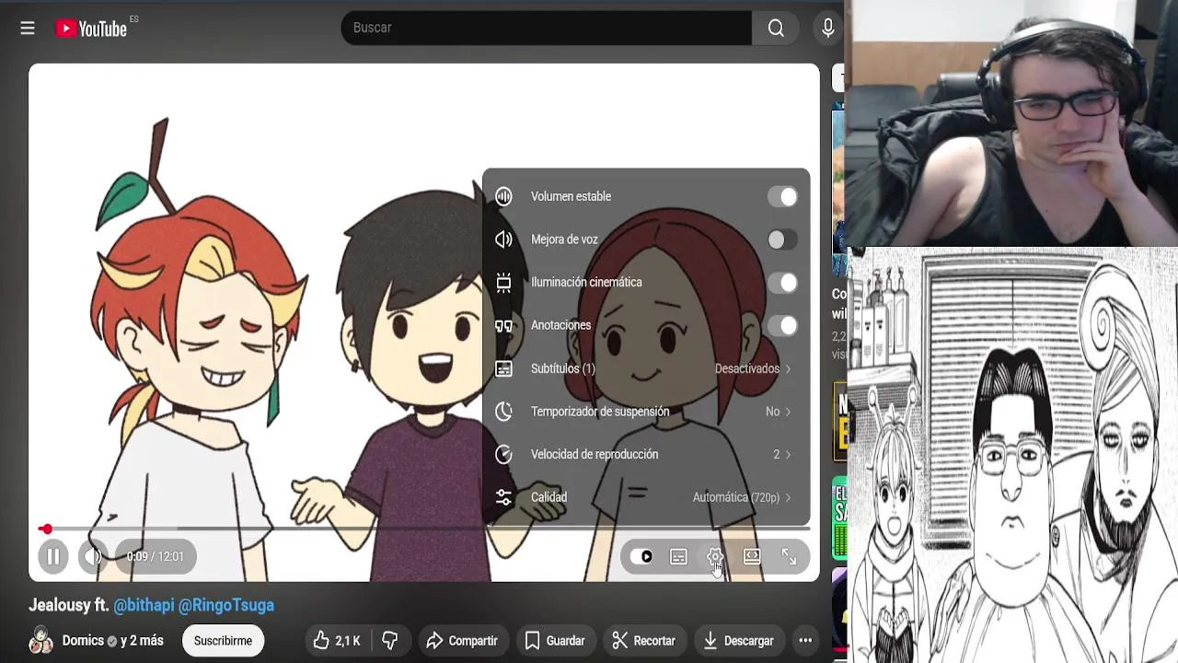This screenshot has height=663, width=1178.
Task: Mute the video volume
Action: tap(92, 556)
